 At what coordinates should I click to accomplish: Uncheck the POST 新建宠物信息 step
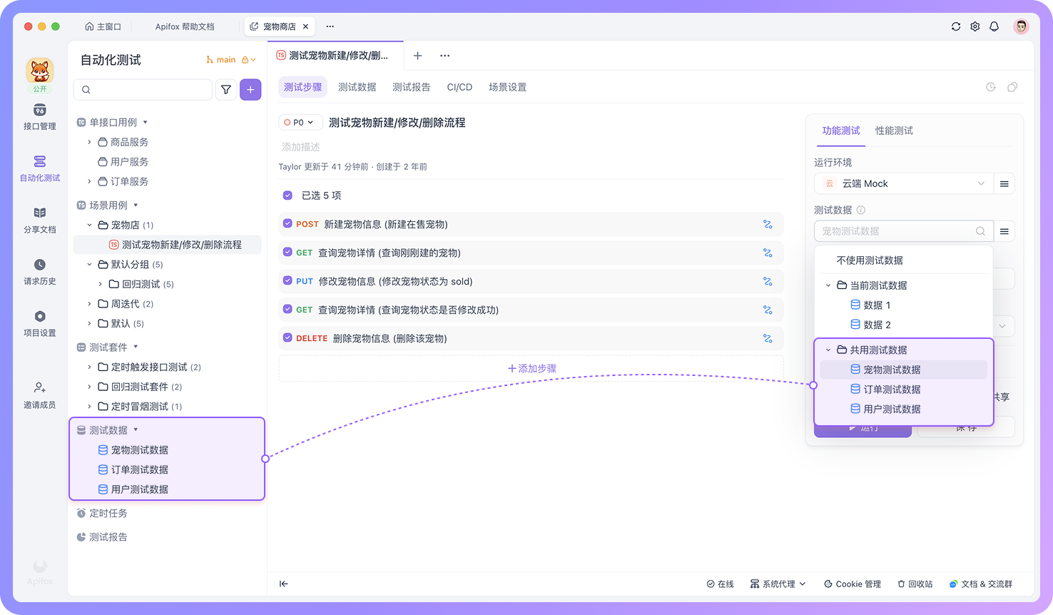point(286,224)
